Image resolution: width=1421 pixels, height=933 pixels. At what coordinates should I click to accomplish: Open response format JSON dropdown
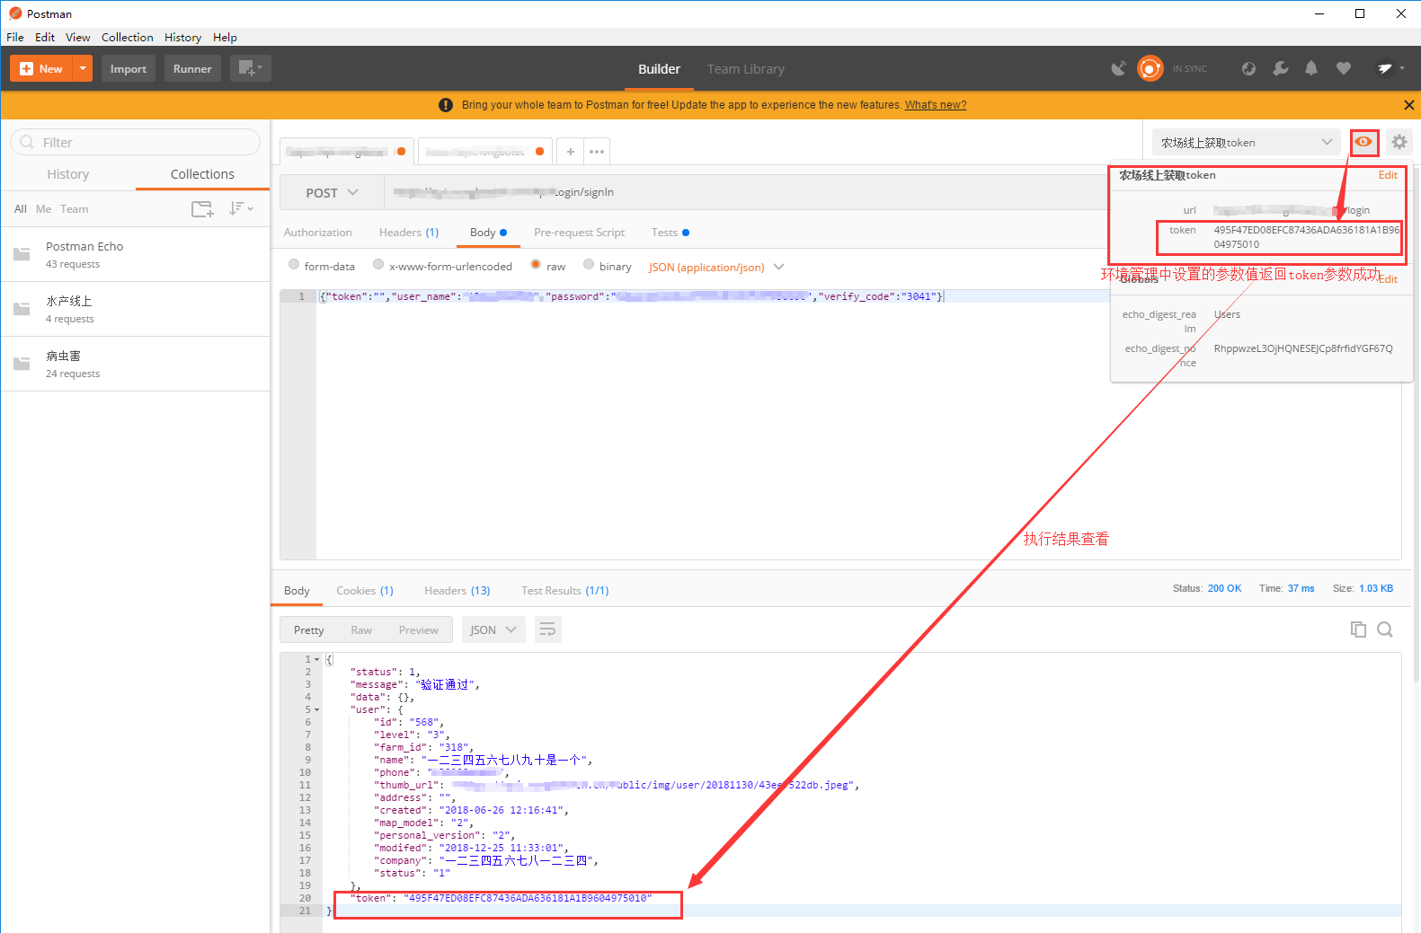click(x=493, y=629)
